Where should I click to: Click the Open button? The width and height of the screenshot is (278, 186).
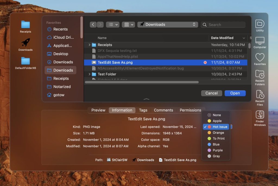(x=235, y=93)
